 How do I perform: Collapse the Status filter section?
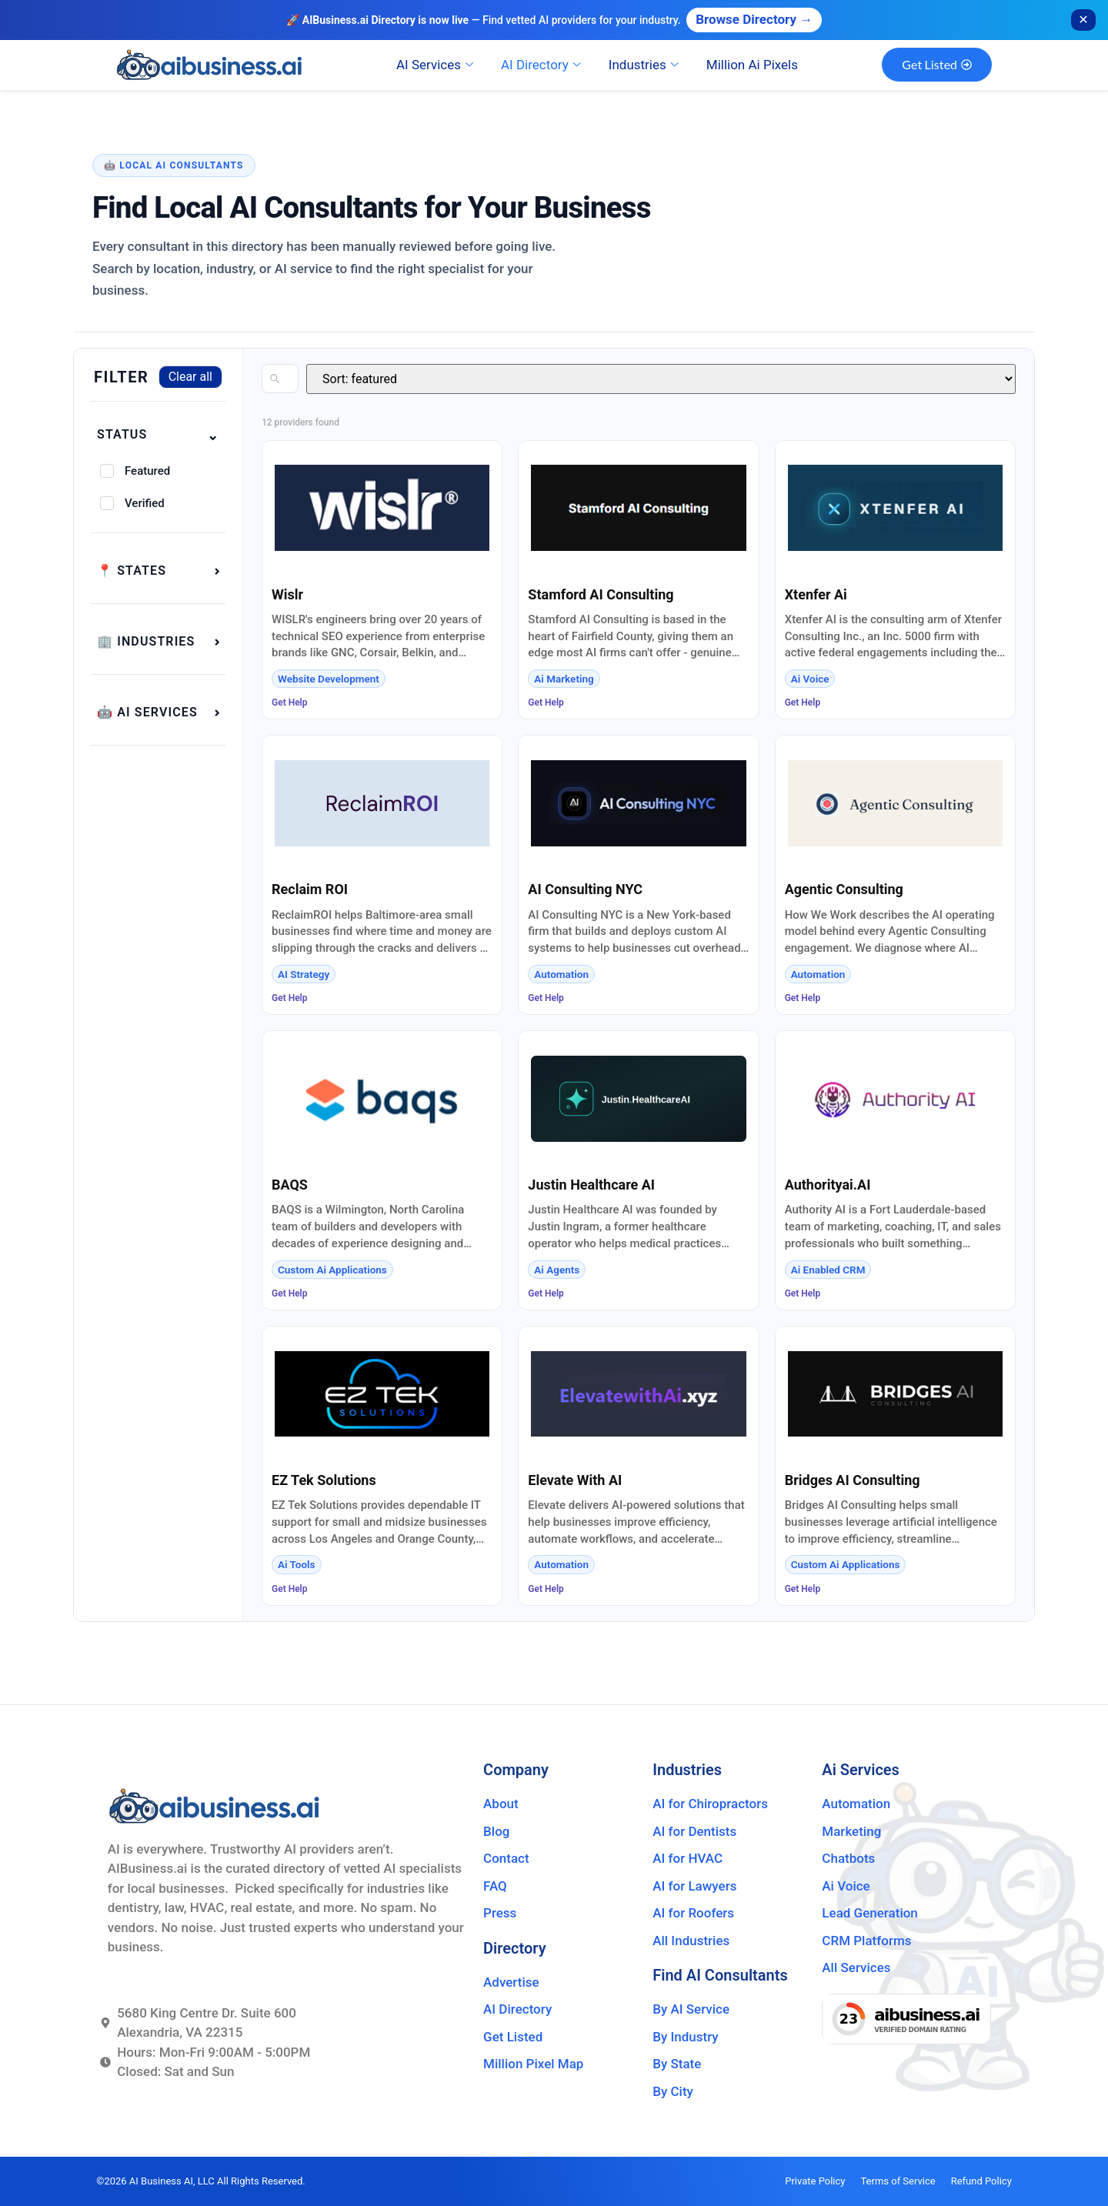tap(158, 435)
